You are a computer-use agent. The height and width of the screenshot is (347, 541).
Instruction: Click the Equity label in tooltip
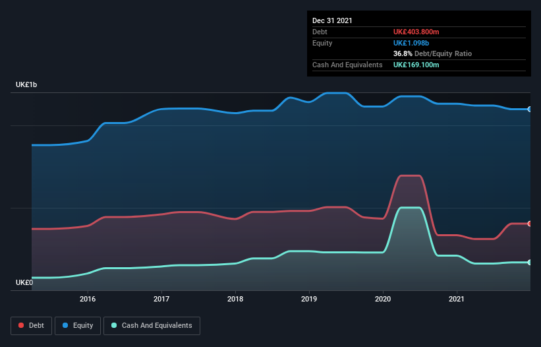point(322,43)
